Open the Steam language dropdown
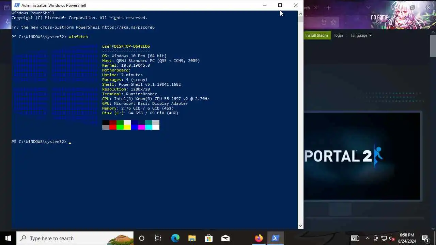Screen dimensions: 436x245 tap(361, 35)
